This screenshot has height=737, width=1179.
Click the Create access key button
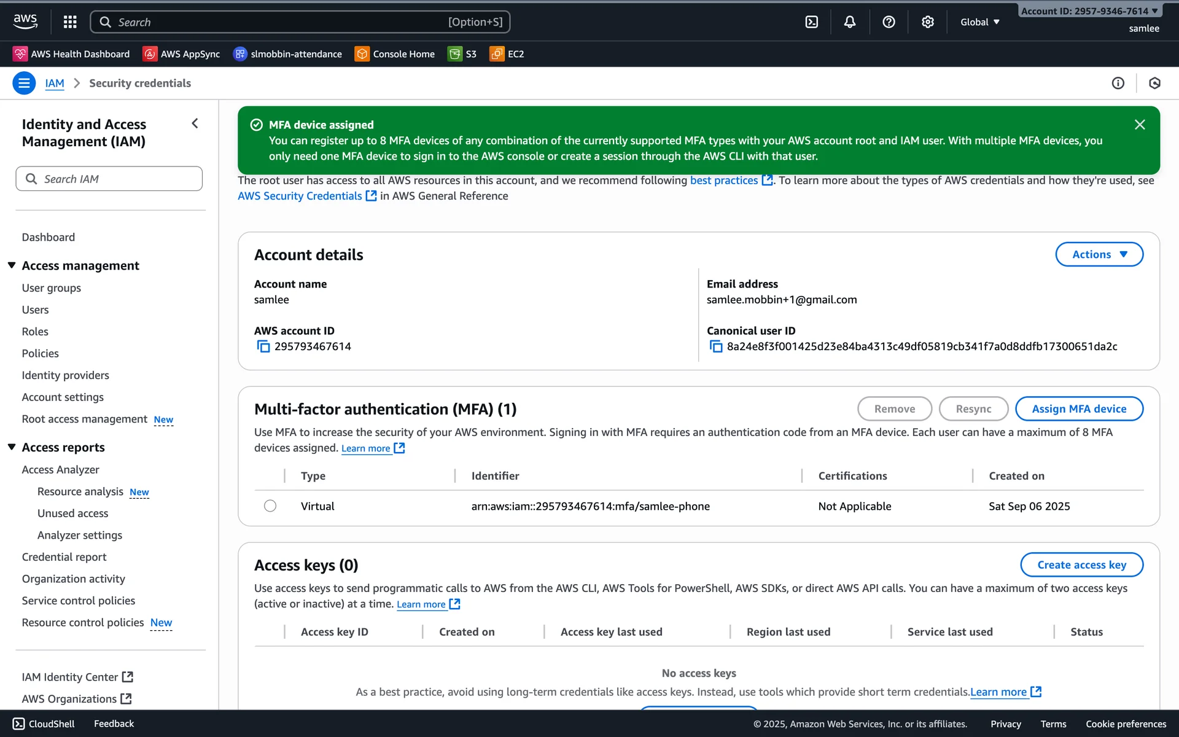[x=1081, y=565]
